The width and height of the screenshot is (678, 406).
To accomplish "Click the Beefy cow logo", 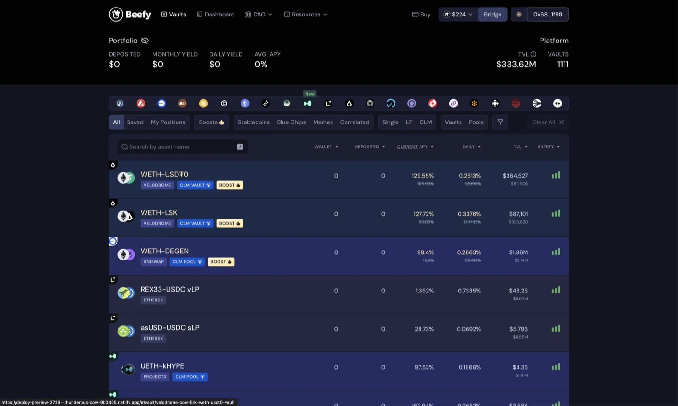I will (130, 14).
